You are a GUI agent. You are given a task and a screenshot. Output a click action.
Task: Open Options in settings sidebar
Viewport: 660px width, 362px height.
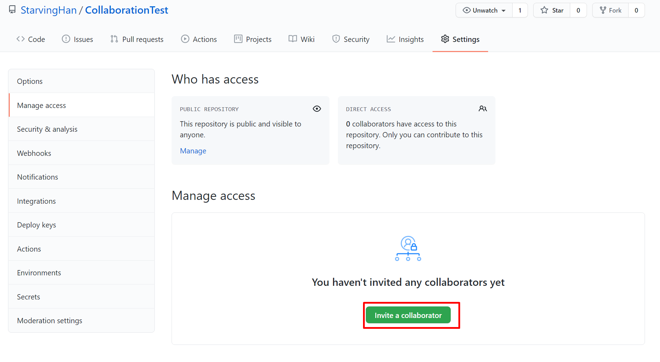point(81,81)
